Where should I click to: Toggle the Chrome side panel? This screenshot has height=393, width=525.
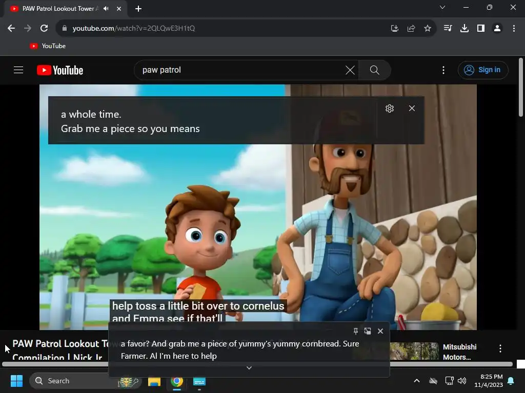coord(481,29)
